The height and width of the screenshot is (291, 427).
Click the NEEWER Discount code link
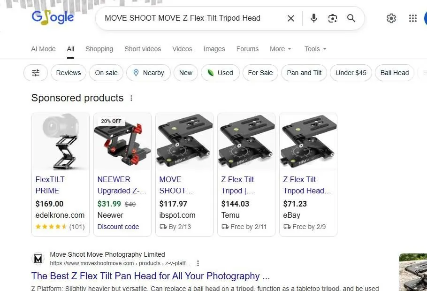118,227
